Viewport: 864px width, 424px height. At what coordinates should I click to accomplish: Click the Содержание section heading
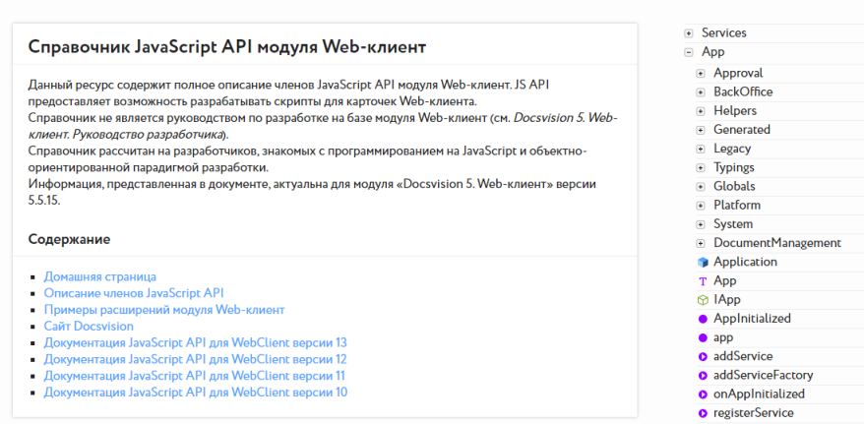pyautogui.click(x=70, y=239)
